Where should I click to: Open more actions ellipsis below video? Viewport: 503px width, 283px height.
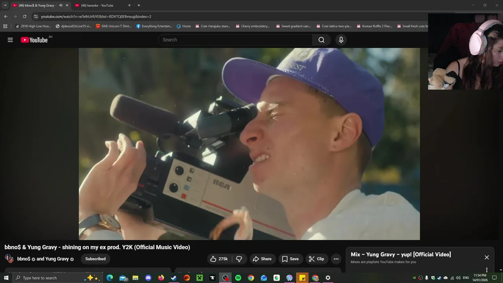click(x=336, y=259)
